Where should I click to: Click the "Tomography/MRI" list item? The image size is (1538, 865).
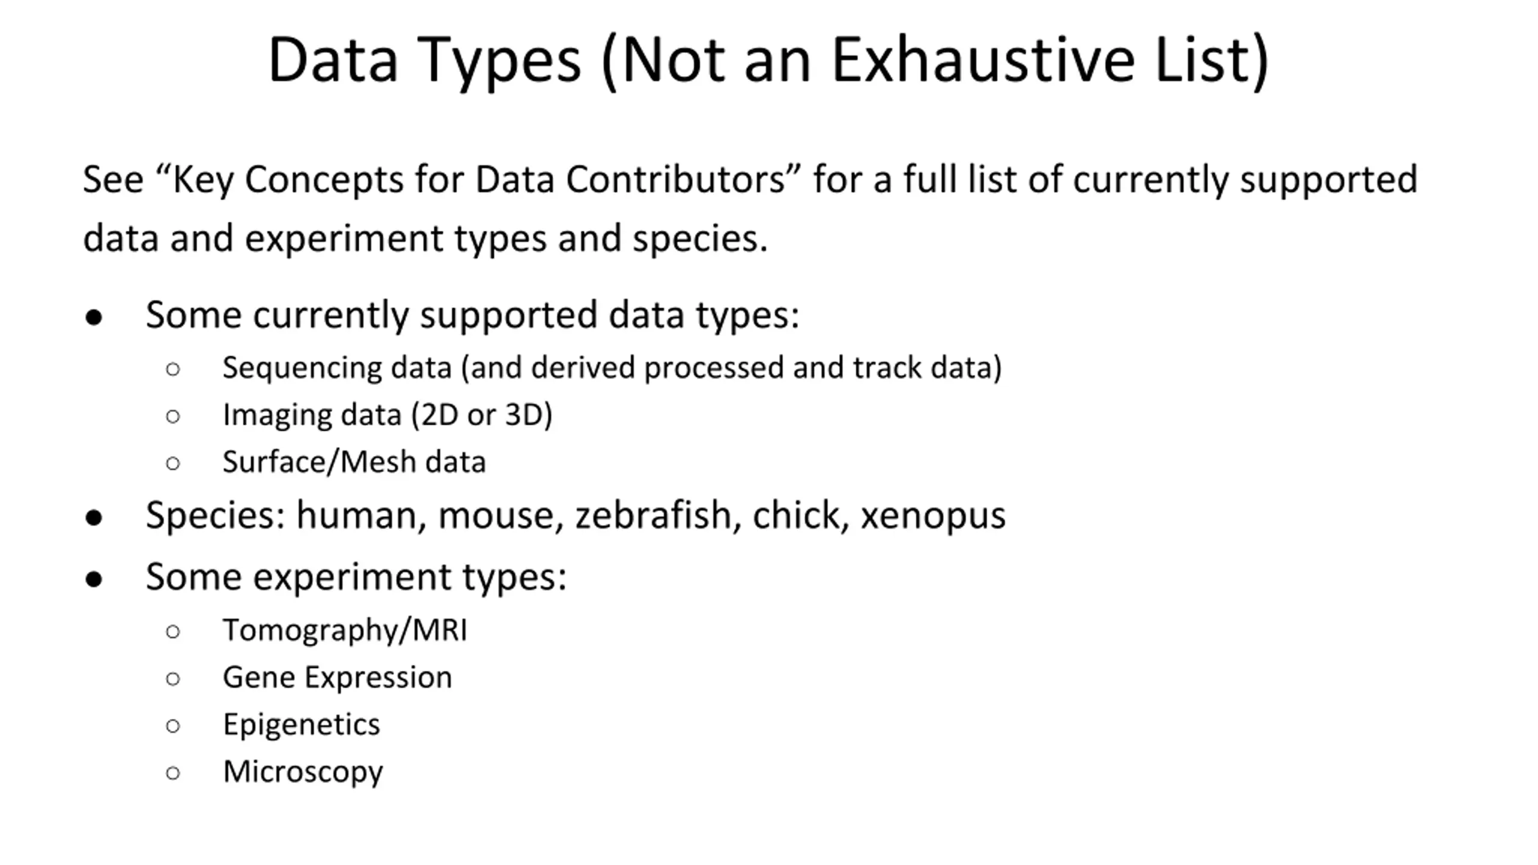[x=345, y=630]
